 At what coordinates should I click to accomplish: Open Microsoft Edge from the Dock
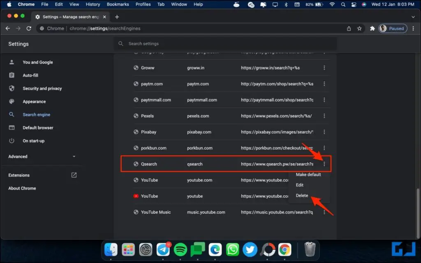coord(215,249)
